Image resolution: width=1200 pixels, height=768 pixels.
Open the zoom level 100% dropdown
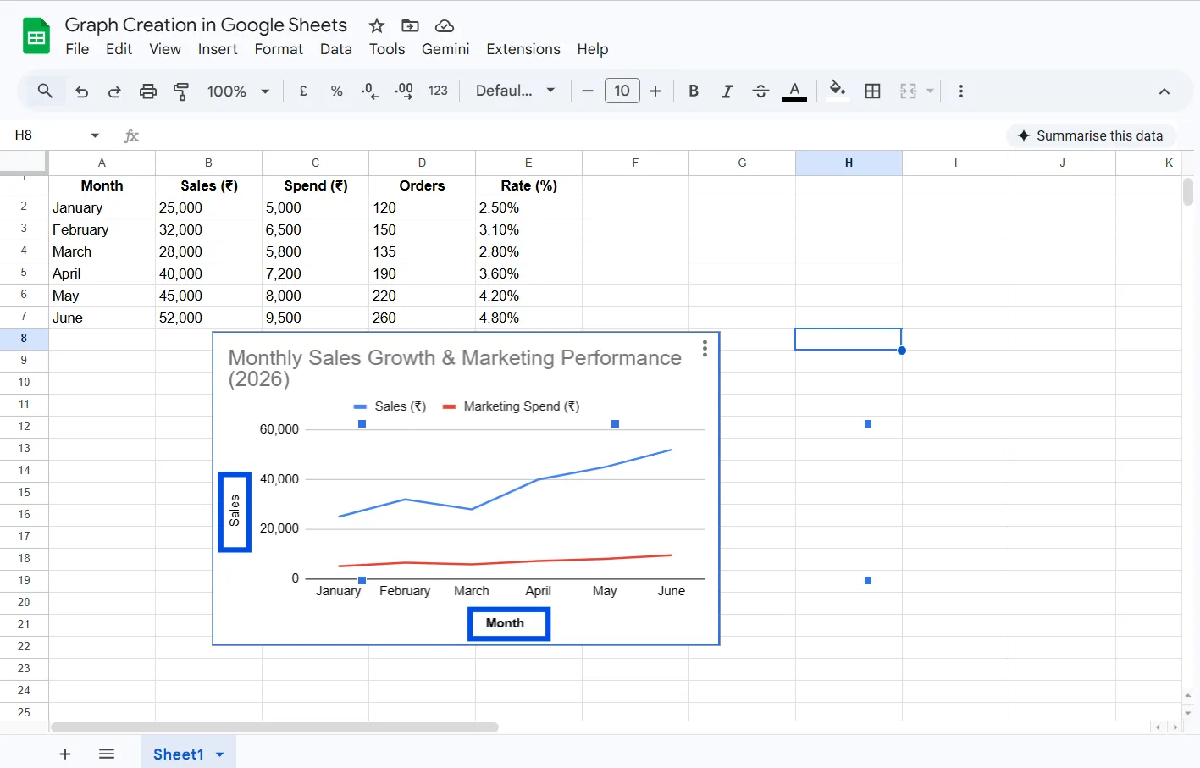tap(238, 91)
